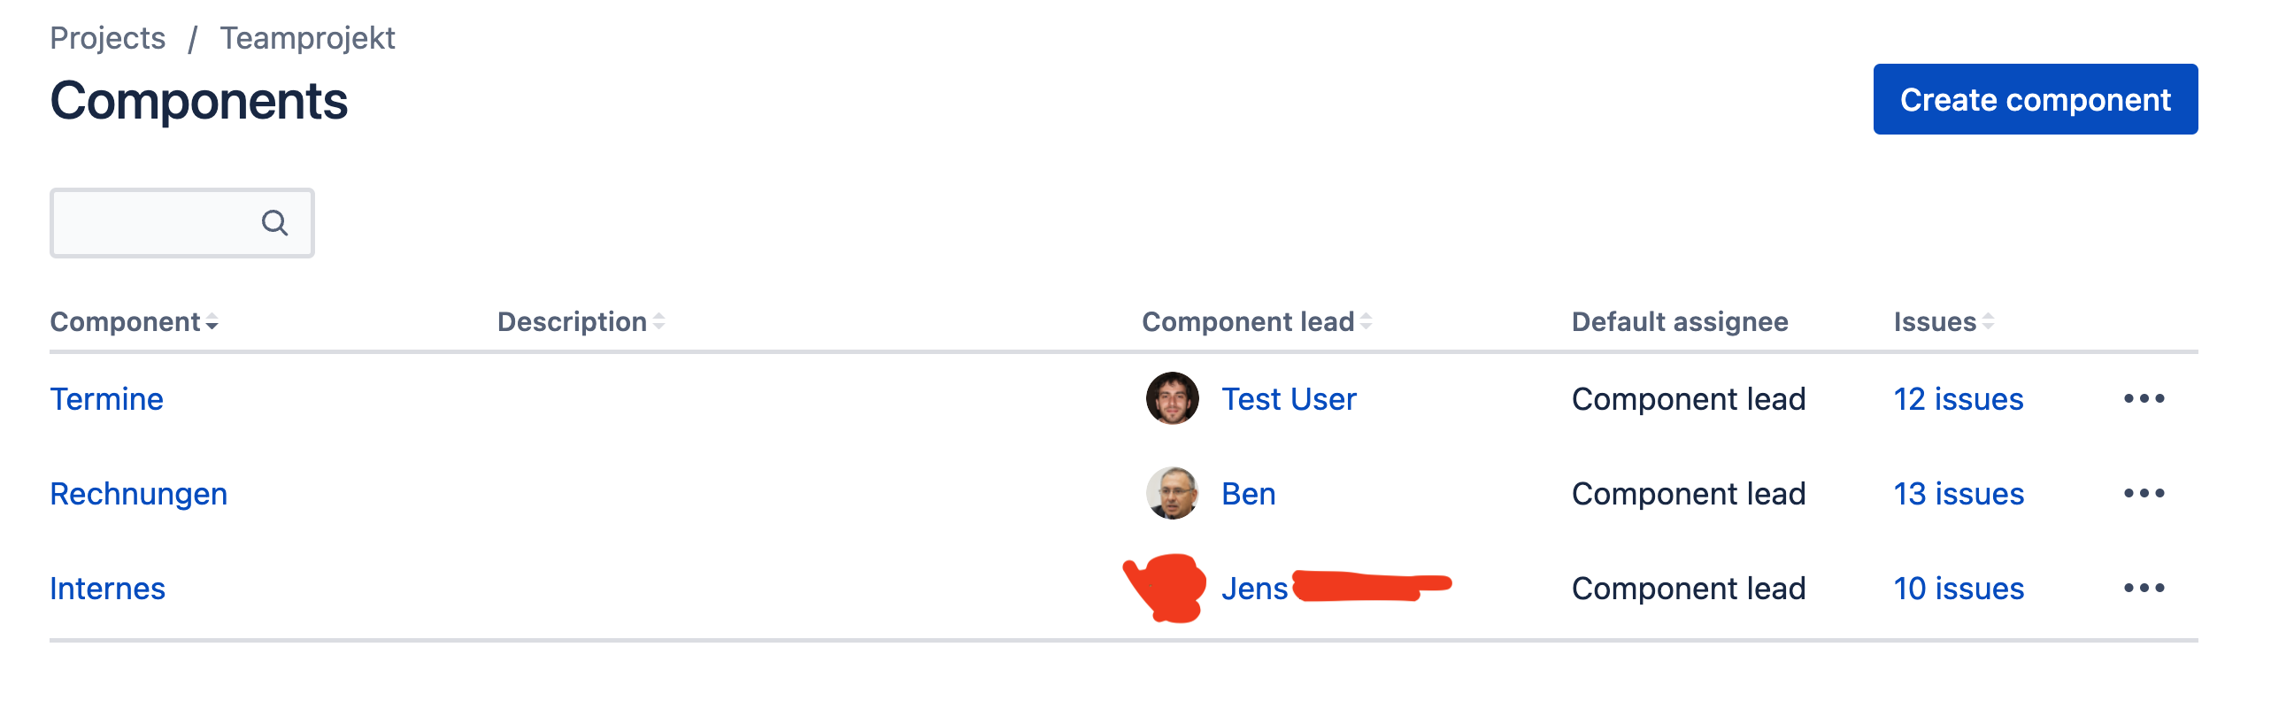Open the Termine component

[107, 399]
